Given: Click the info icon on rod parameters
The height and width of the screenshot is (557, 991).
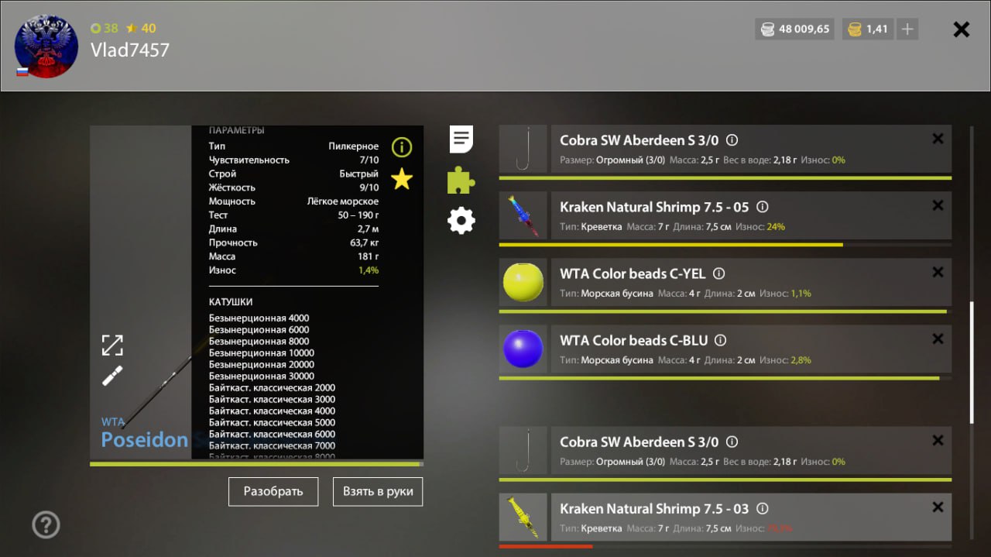Looking at the screenshot, I should point(401,147).
